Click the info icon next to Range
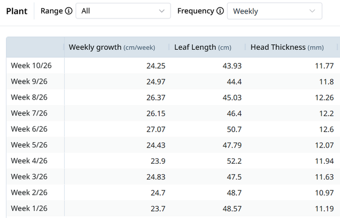Screen dimensions: 340x218 click(69, 11)
